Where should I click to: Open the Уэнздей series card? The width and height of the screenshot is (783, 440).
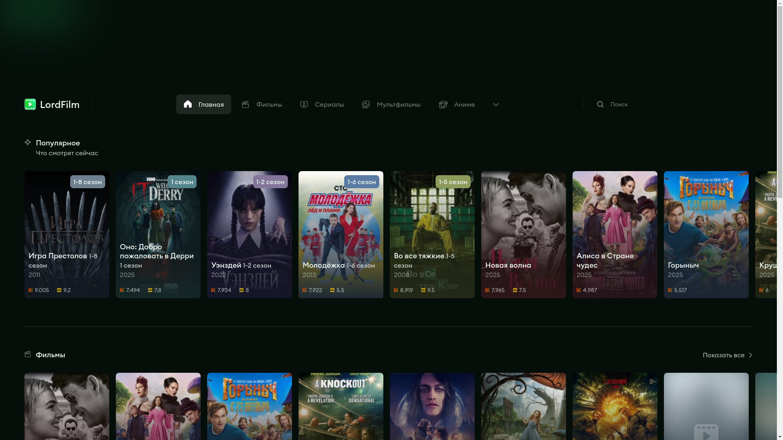[x=250, y=235]
